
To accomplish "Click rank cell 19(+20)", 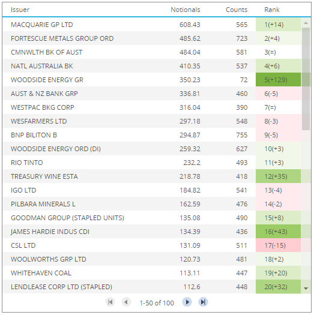I will tap(278, 273).
